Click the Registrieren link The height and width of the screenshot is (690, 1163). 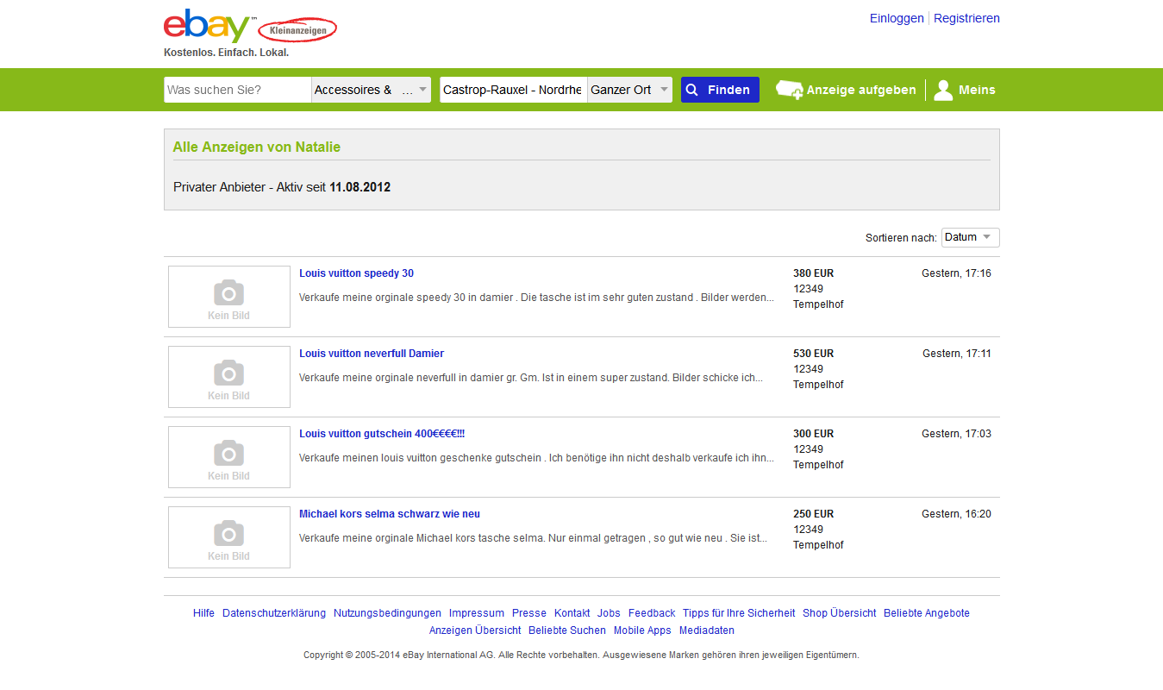click(x=966, y=18)
